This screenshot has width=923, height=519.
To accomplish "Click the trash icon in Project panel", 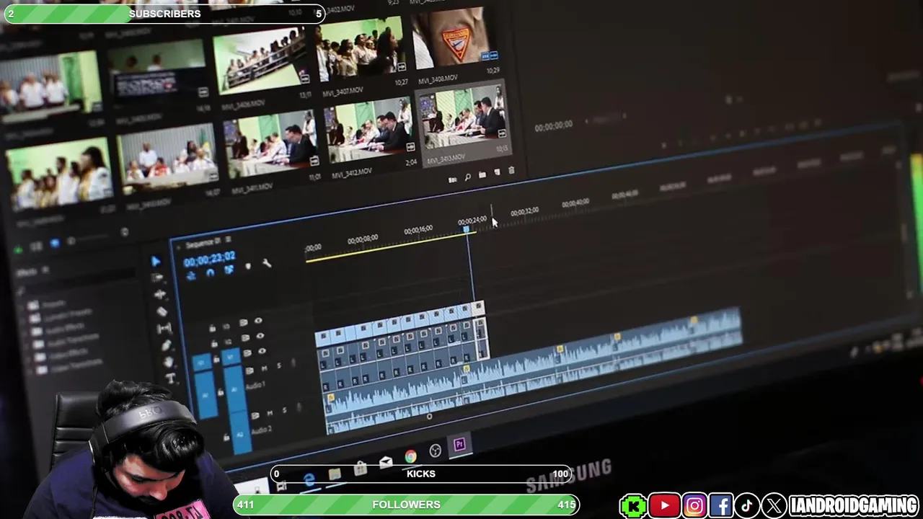I will (511, 170).
